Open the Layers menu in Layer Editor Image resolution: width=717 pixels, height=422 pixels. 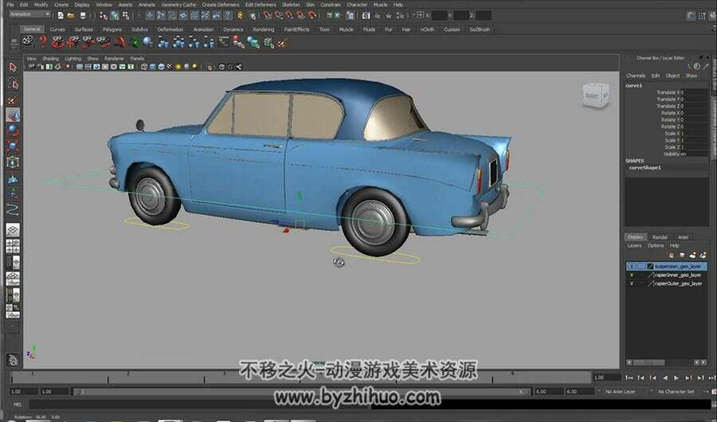coord(634,245)
